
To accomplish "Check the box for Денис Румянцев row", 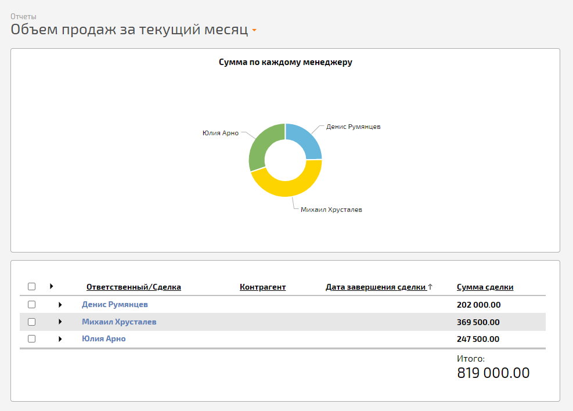I will [32, 304].
